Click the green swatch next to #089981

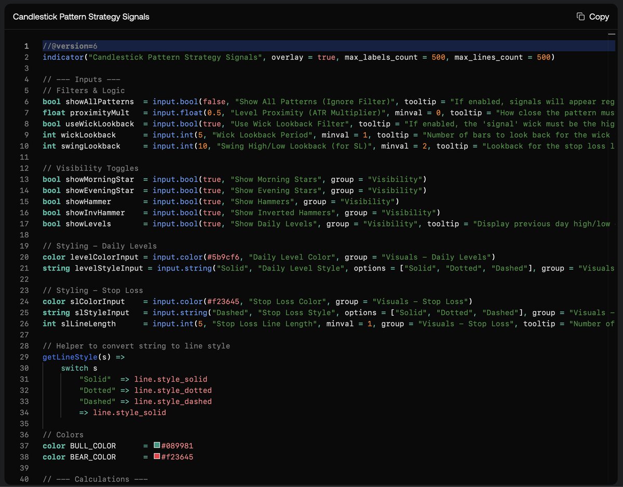[x=157, y=445]
